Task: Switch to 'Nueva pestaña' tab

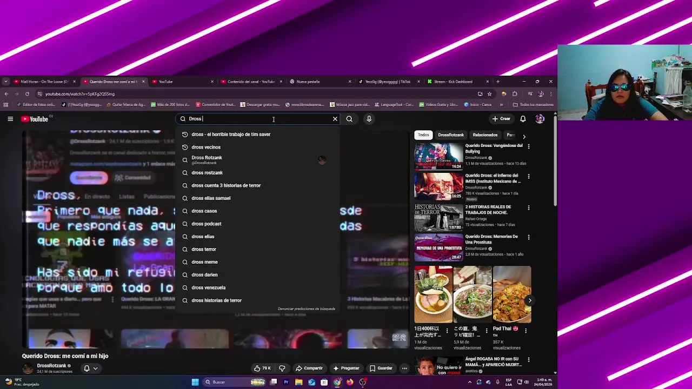Action: pos(320,82)
